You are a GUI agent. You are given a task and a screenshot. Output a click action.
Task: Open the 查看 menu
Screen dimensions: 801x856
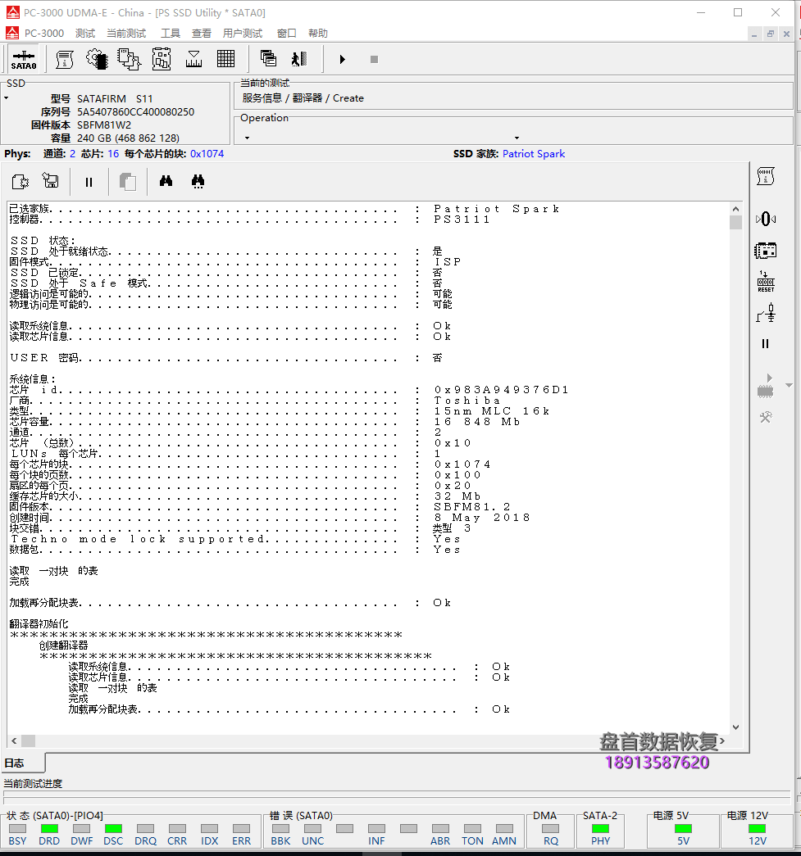(x=202, y=34)
